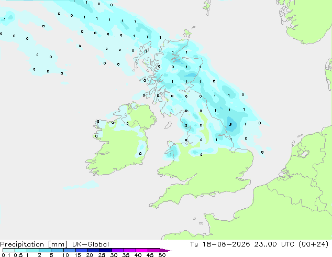Pick the 25–30 mm navy legend swatch
Screen dimensions: 332x257
click(105, 250)
